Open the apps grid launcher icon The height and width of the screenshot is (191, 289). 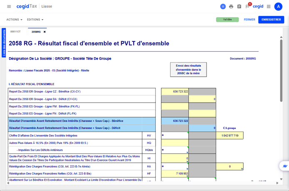(x=269, y=7)
